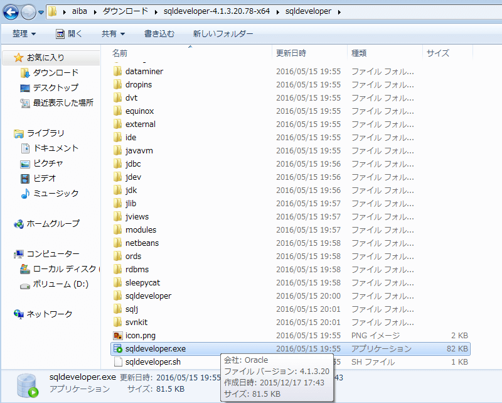Screen dimensions: 502x403
Task: Select the rdbms folder name
Action: click(x=137, y=270)
